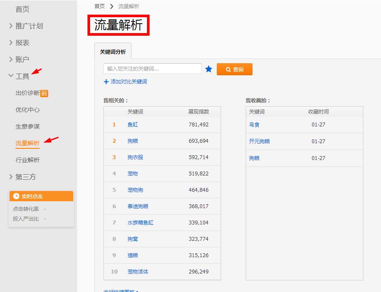Expand the 推广计划 sidebar section
Image resolution: width=381 pixels, height=292 pixels.
point(24,26)
